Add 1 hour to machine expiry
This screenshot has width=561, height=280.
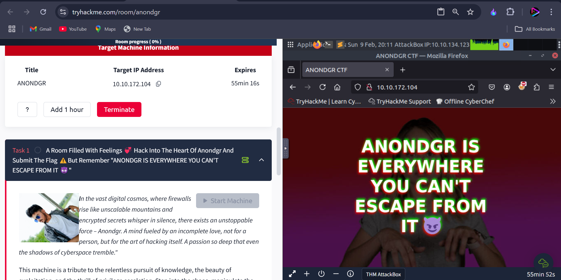click(x=67, y=109)
